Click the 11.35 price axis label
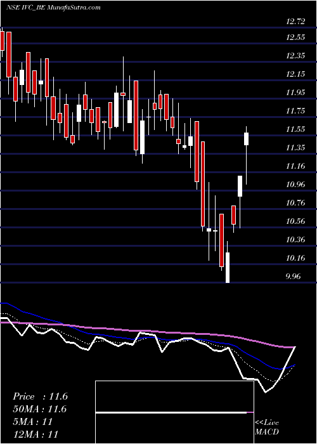This screenshot has width=317, height=444. [x=296, y=148]
